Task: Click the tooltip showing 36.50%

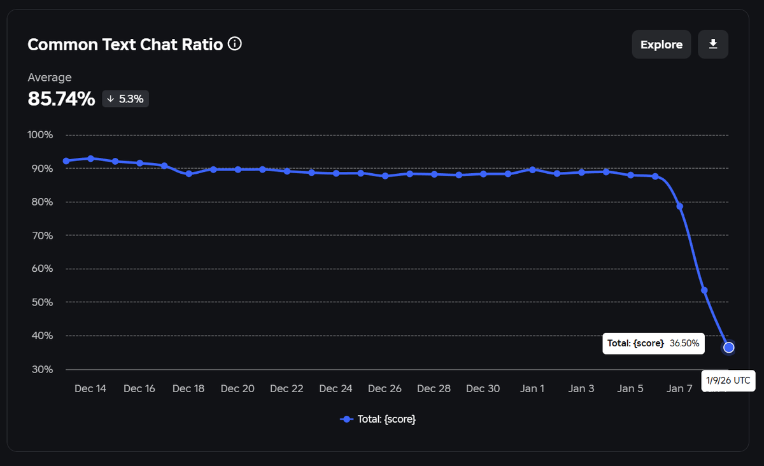Action: (653, 343)
